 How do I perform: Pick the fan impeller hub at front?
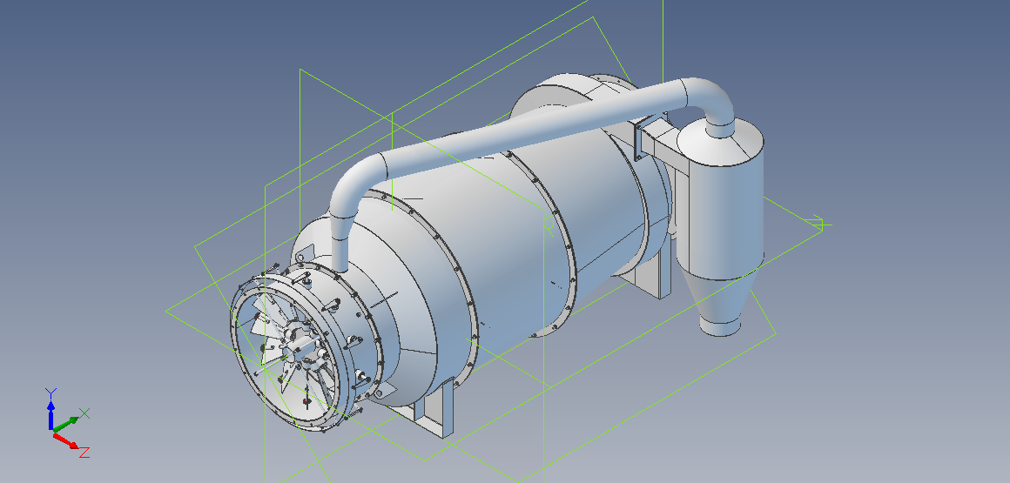pyautogui.click(x=300, y=345)
